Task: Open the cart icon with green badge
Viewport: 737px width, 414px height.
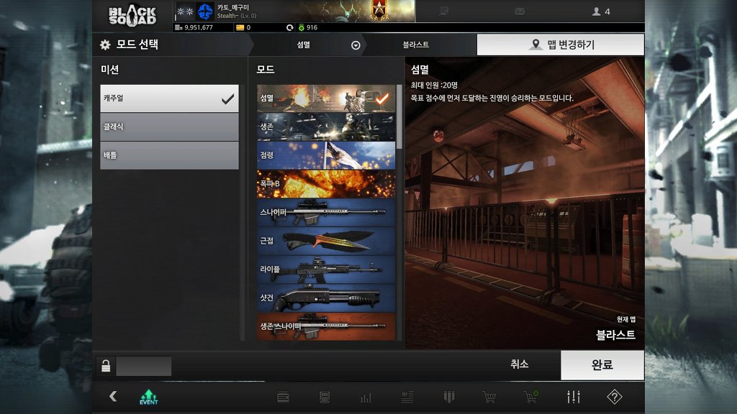Action: point(531,397)
